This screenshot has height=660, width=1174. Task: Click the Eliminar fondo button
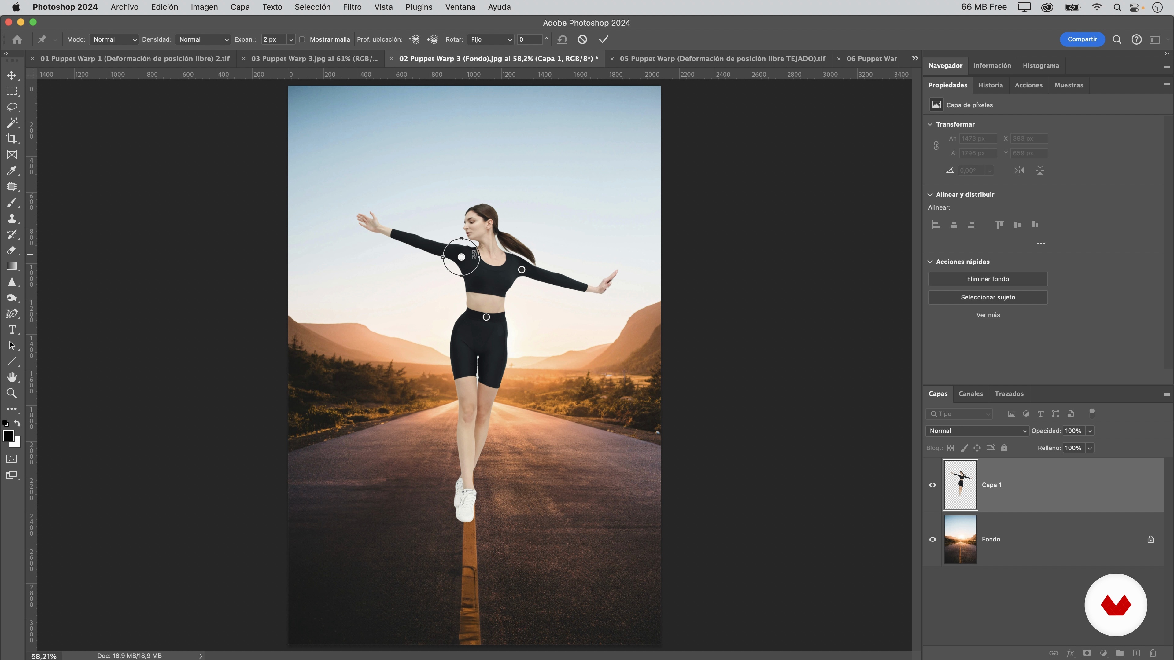tap(988, 279)
